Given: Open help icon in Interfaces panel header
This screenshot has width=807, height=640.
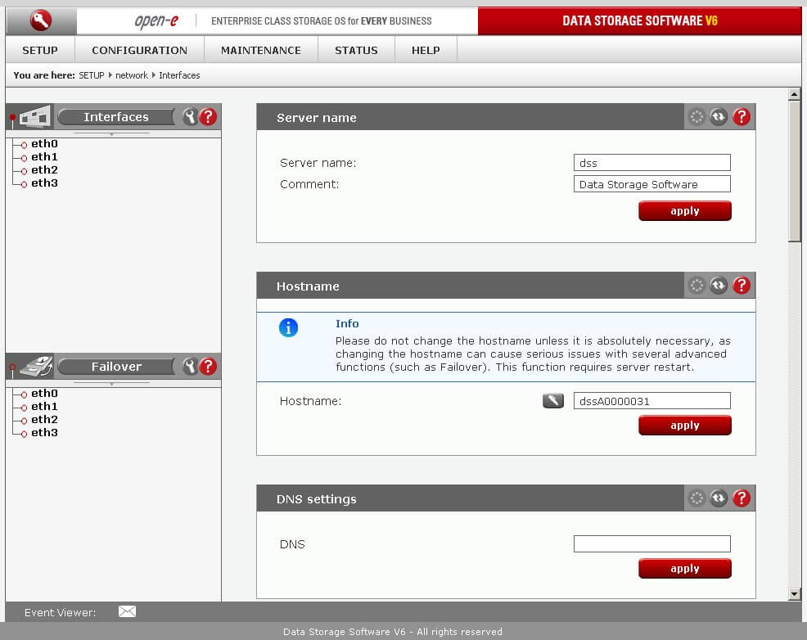Looking at the screenshot, I should pos(208,117).
